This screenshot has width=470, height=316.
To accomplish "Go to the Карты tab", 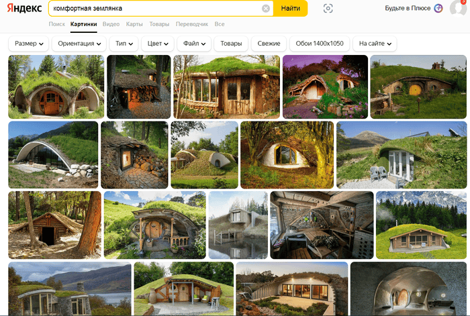I will (x=134, y=24).
